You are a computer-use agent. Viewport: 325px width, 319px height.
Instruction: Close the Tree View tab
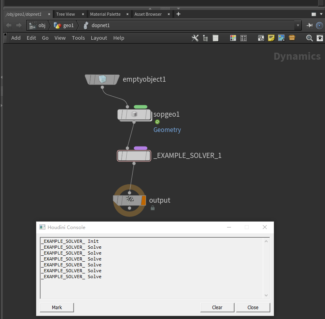click(83, 14)
